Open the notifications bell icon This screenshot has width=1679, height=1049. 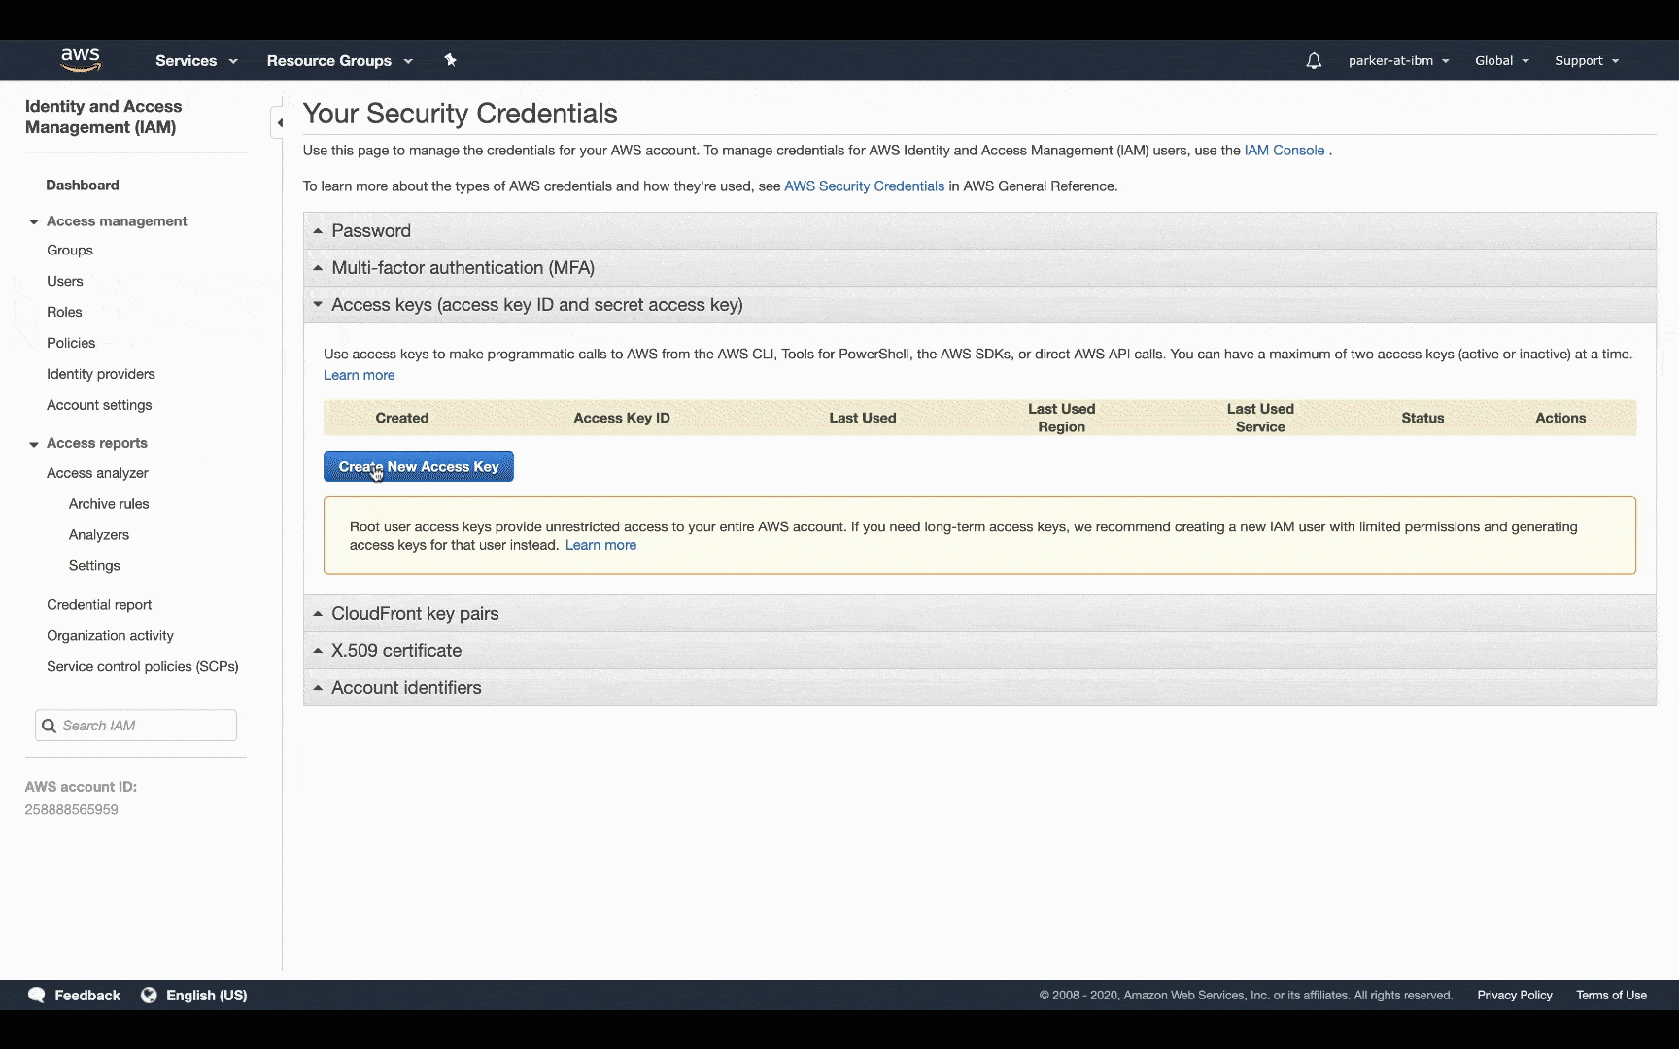coord(1314,60)
